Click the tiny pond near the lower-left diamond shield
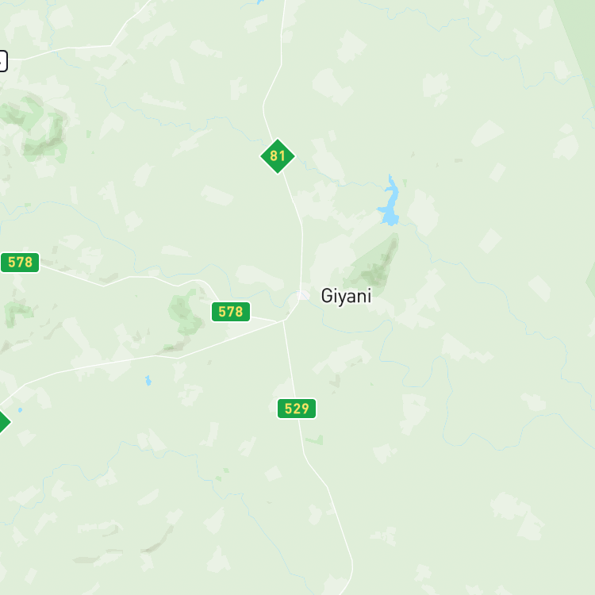The image size is (595, 595). [x=20, y=410]
